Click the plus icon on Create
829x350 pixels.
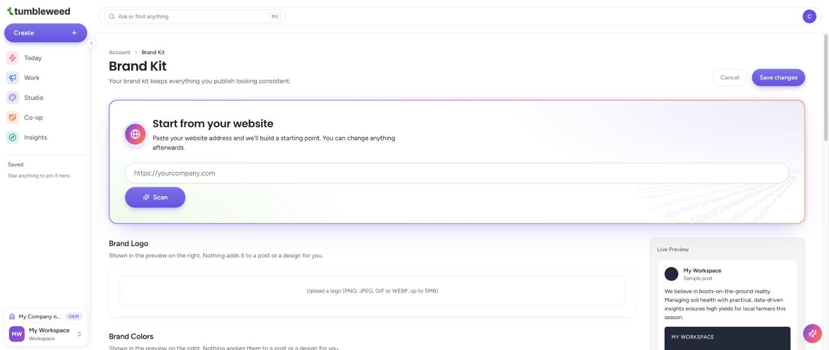75,33
